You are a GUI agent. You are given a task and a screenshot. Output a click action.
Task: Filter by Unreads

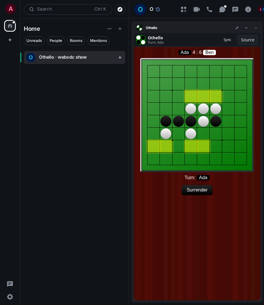pos(34,41)
